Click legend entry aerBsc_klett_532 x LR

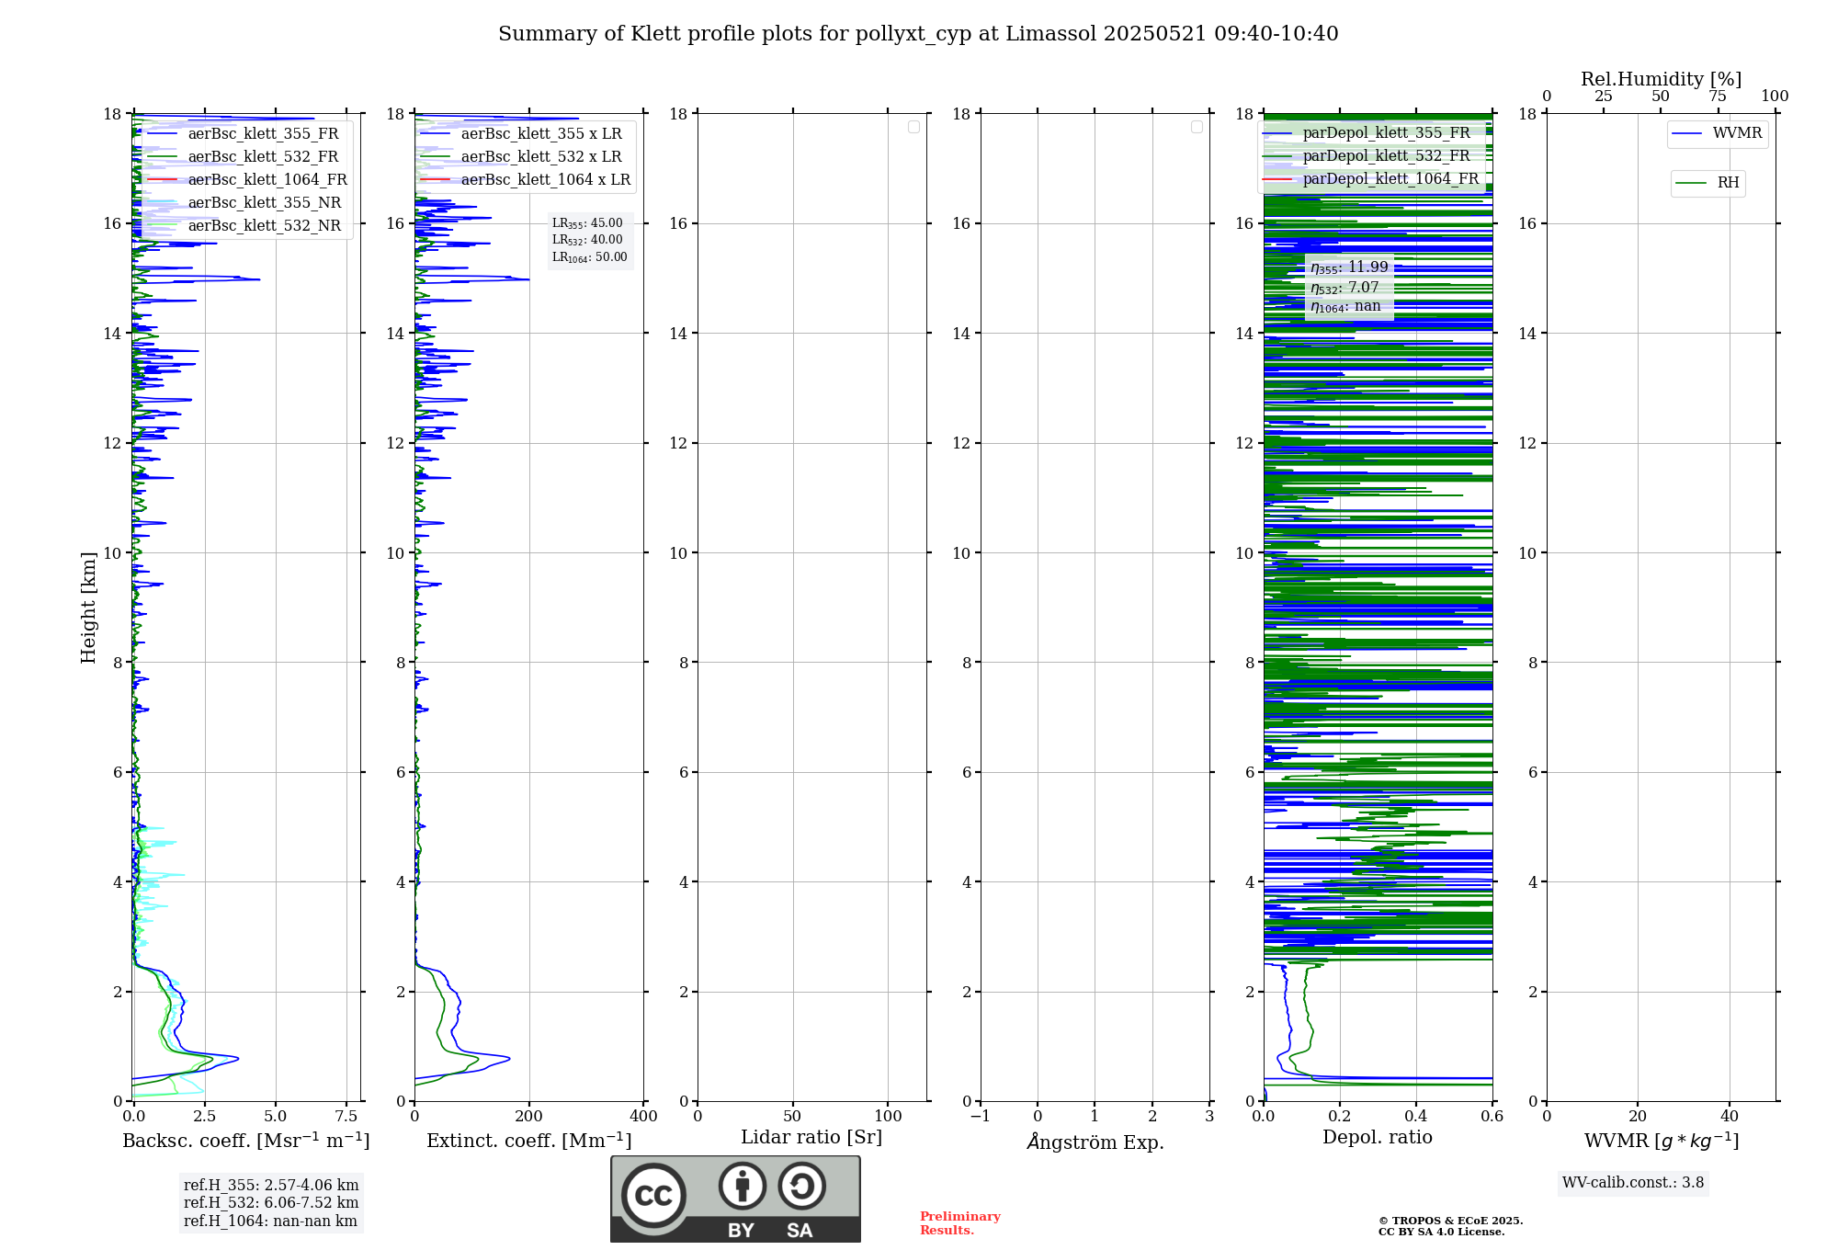(541, 156)
